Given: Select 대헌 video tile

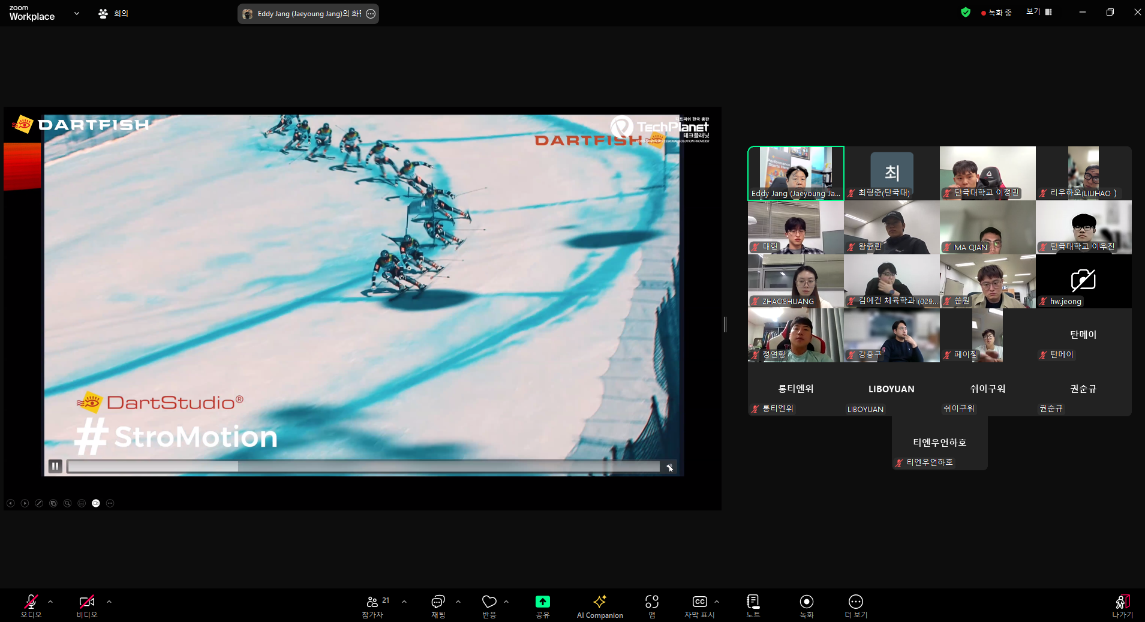Looking at the screenshot, I should (x=796, y=227).
